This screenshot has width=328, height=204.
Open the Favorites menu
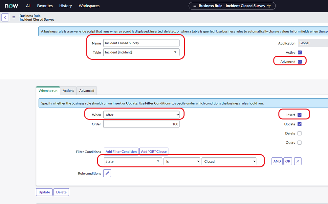click(45, 6)
